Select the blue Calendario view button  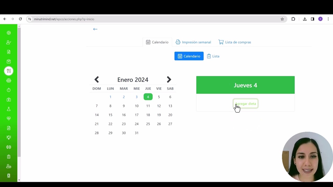point(189,56)
